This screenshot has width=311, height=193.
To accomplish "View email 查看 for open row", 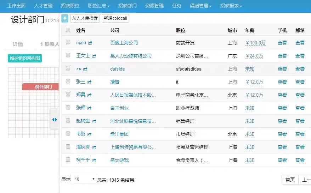I will 300,43.
